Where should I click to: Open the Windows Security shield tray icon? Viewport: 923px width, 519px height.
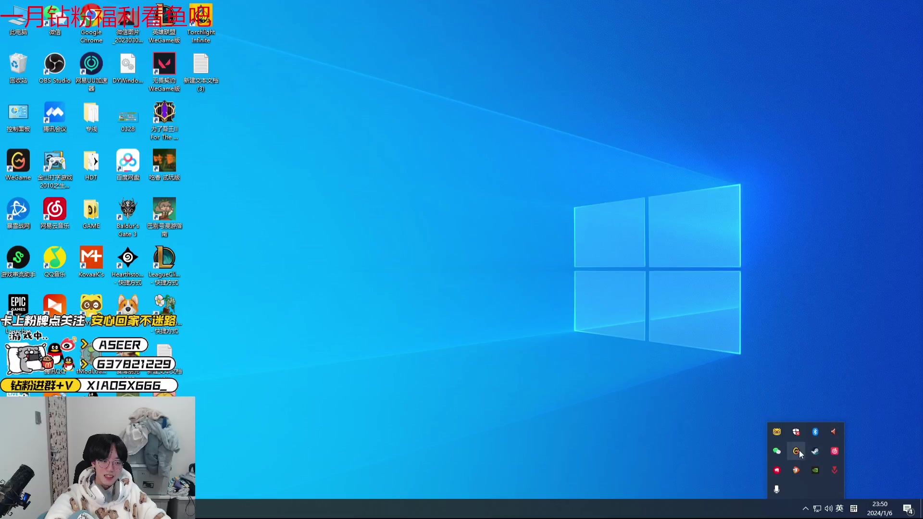click(796, 432)
